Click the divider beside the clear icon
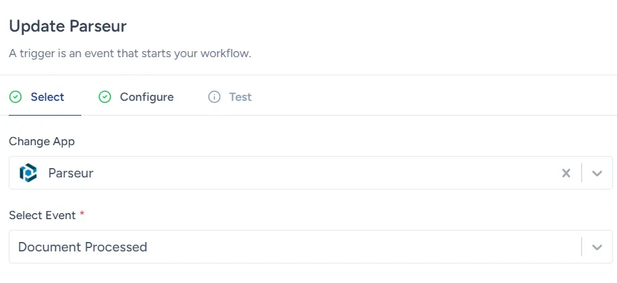This screenshot has height=283, width=617. [581, 173]
